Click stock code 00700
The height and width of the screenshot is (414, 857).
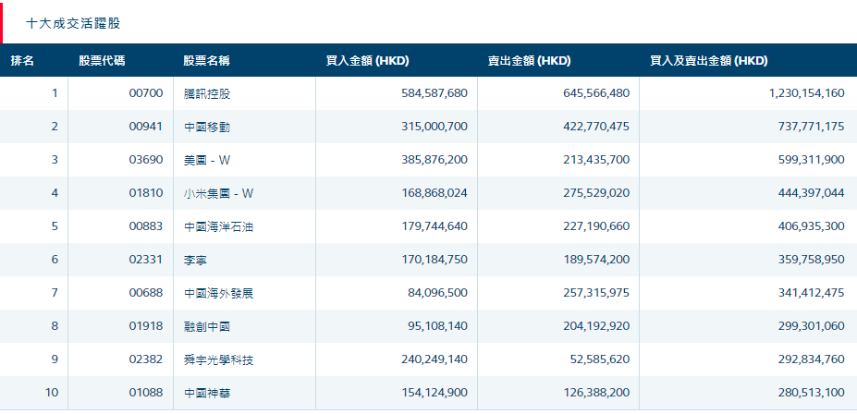click(x=146, y=93)
